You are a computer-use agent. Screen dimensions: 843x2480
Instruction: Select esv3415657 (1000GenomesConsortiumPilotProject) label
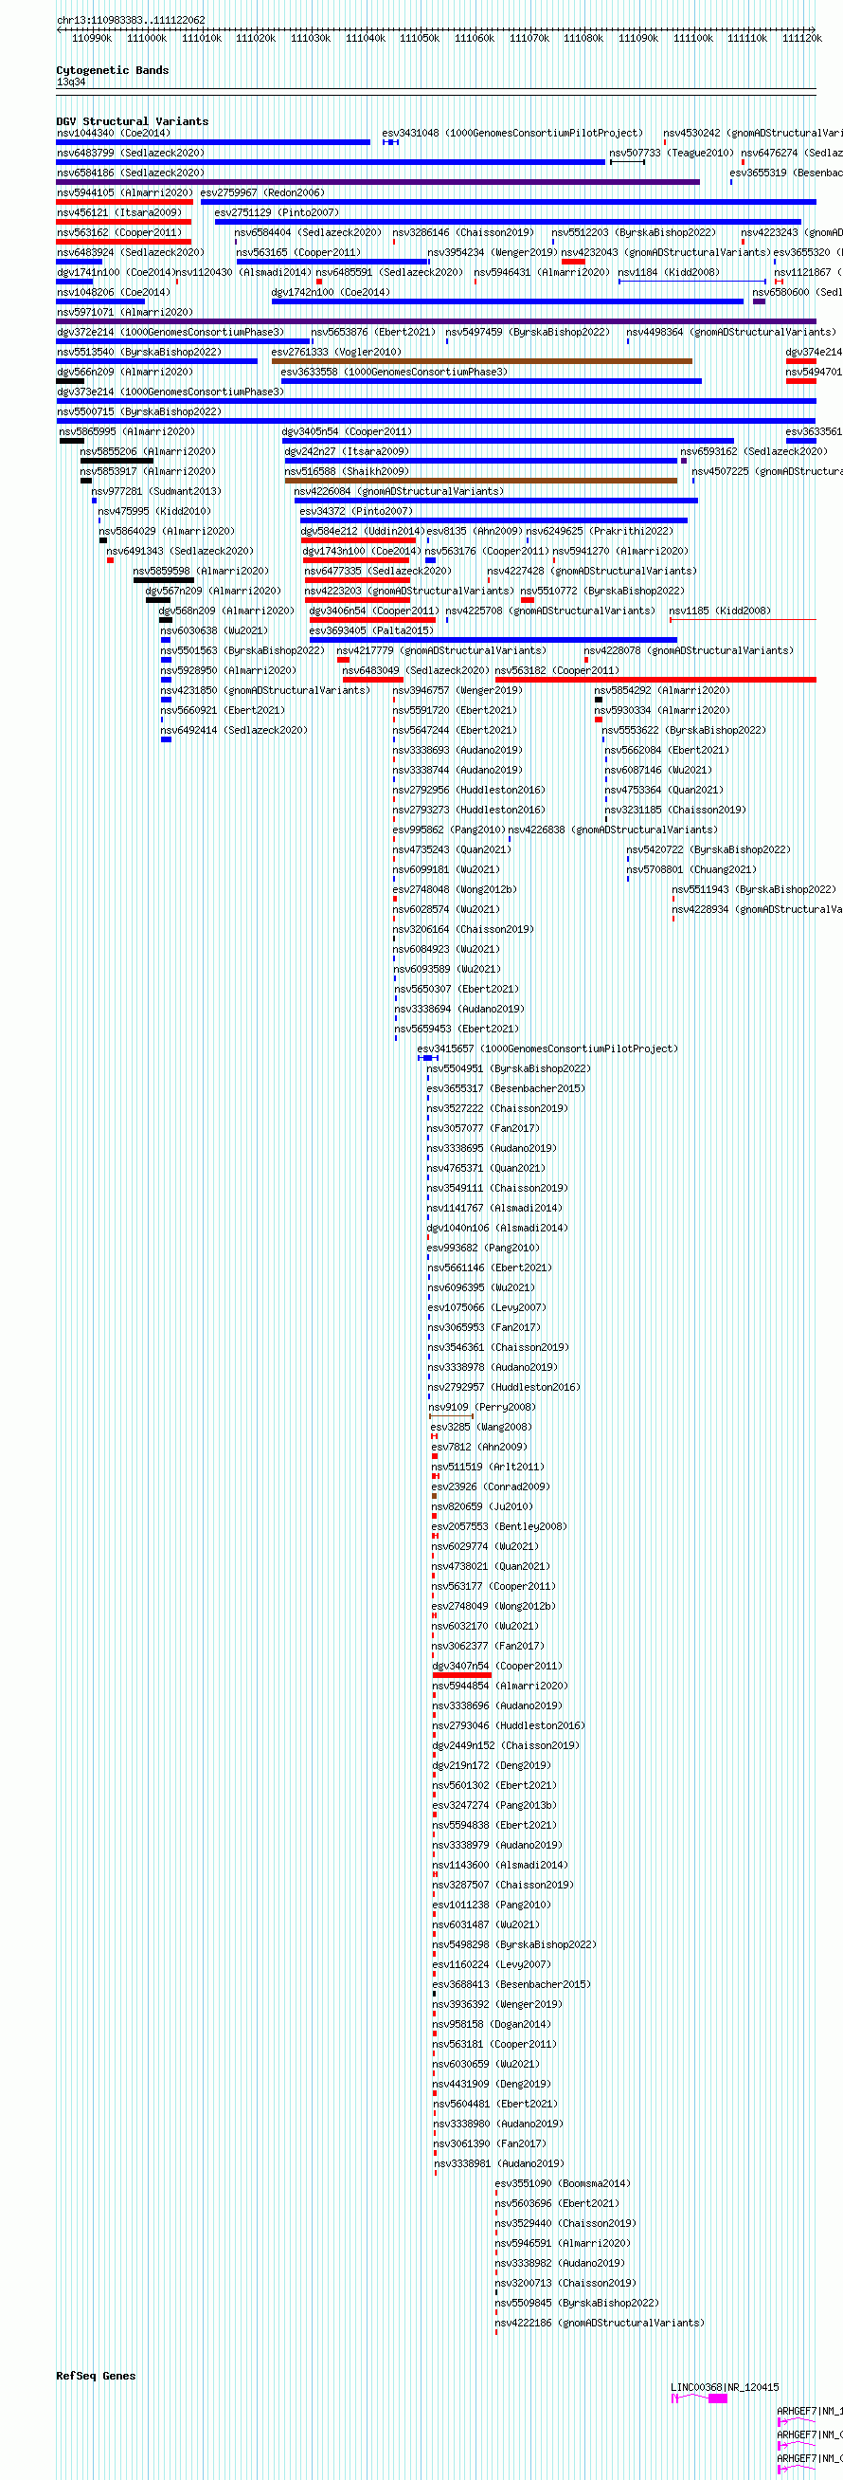(547, 1049)
